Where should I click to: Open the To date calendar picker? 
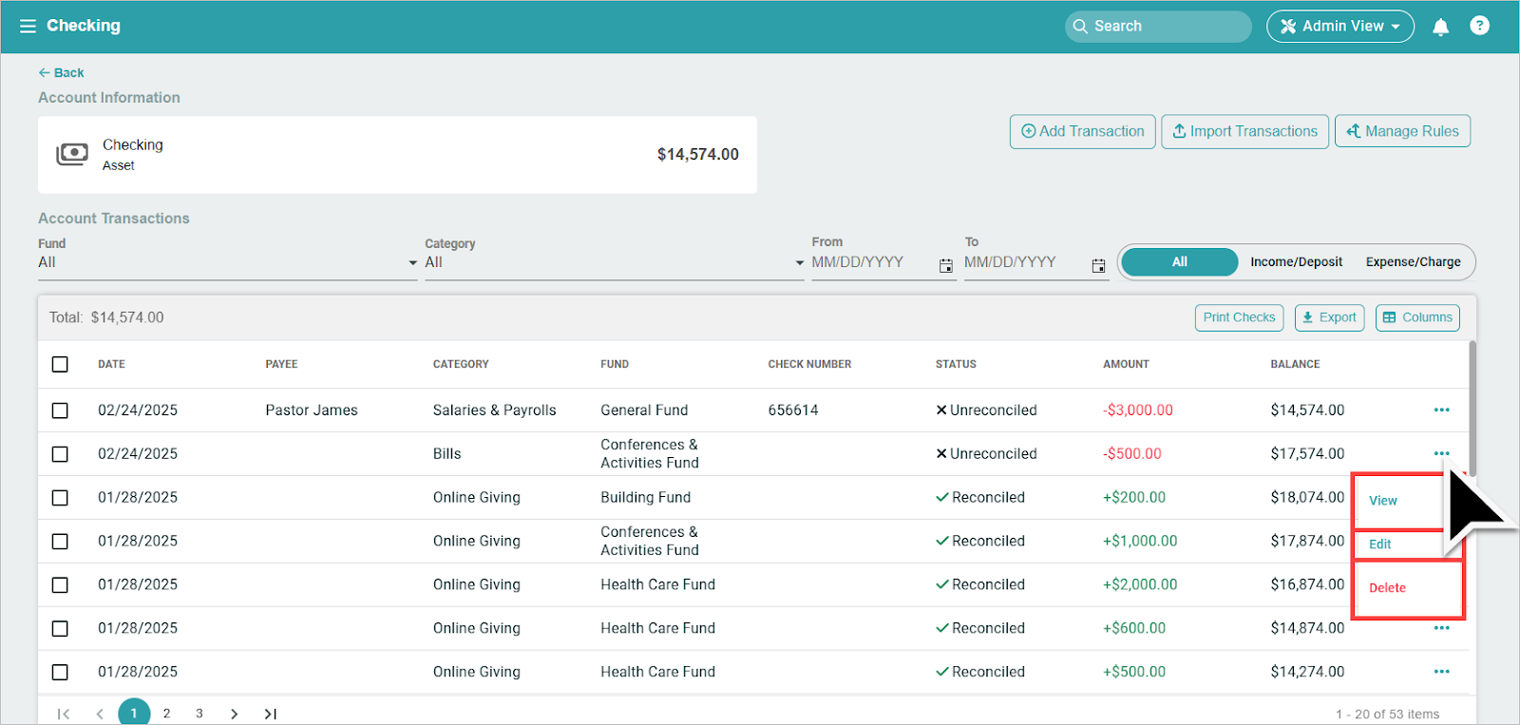point(1098,266)
